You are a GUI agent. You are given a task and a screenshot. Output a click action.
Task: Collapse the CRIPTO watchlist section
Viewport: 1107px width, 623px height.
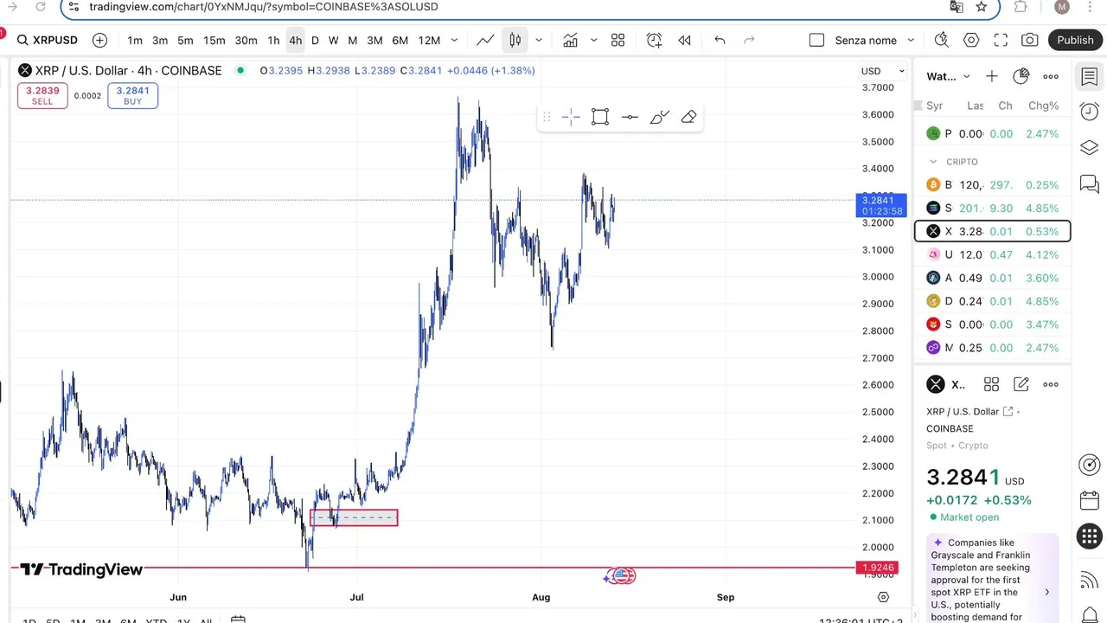tap(933, 162)
